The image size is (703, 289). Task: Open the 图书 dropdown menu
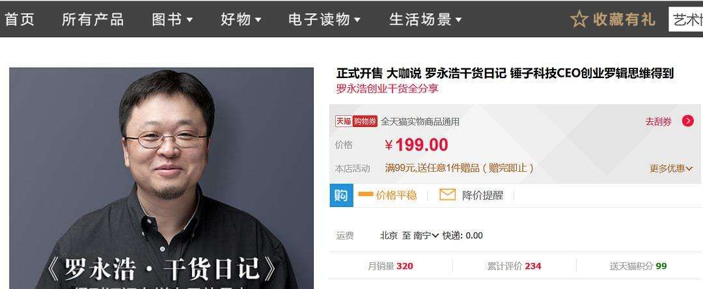pos(172,20)
